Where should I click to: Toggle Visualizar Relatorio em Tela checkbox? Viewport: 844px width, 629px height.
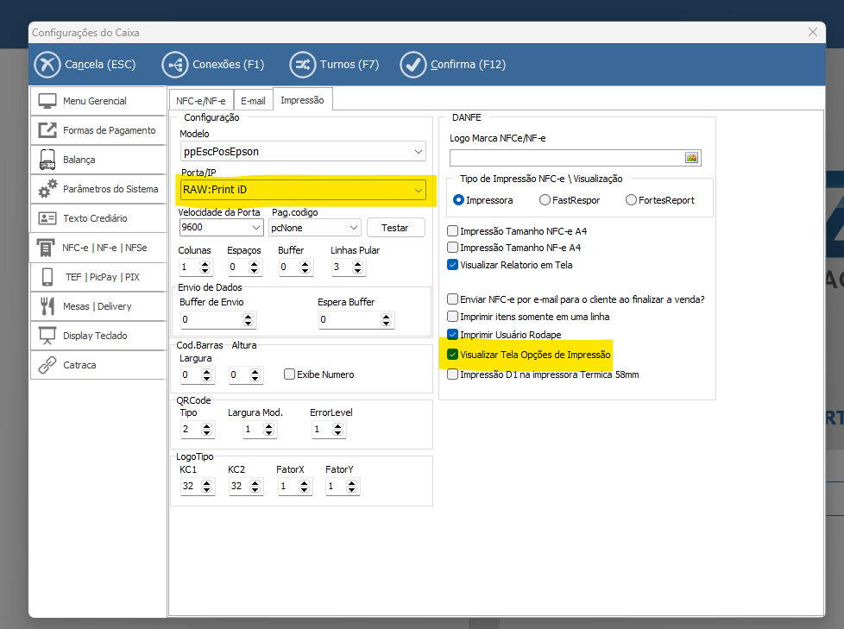(x=453, y=265)
